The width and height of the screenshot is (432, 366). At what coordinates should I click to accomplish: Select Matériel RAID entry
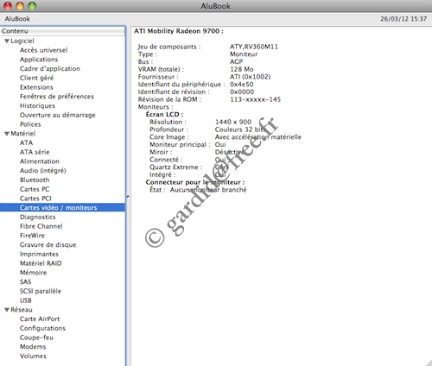pyautogui.click(x=41, y=263)
